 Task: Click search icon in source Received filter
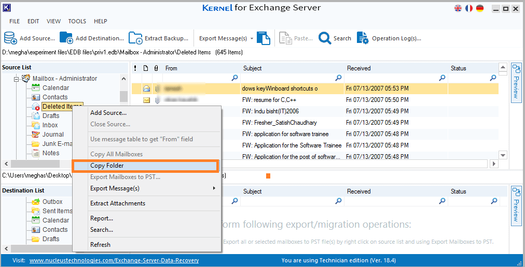[x=443, y=78]
